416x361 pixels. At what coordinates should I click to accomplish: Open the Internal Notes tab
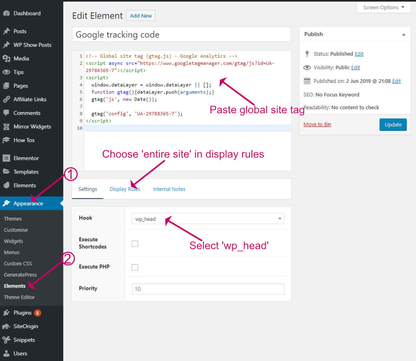click(169, 189)
